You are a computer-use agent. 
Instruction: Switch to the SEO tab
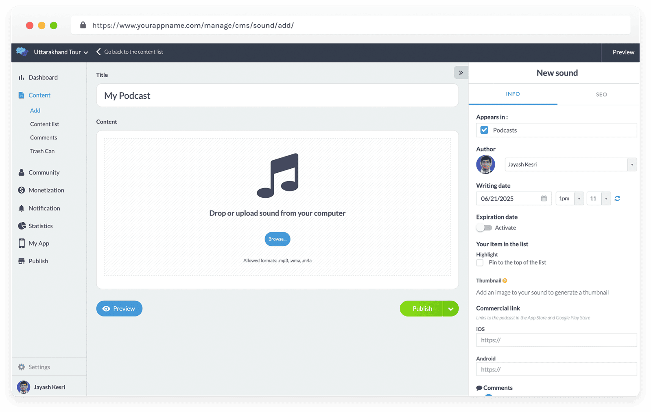601,95
